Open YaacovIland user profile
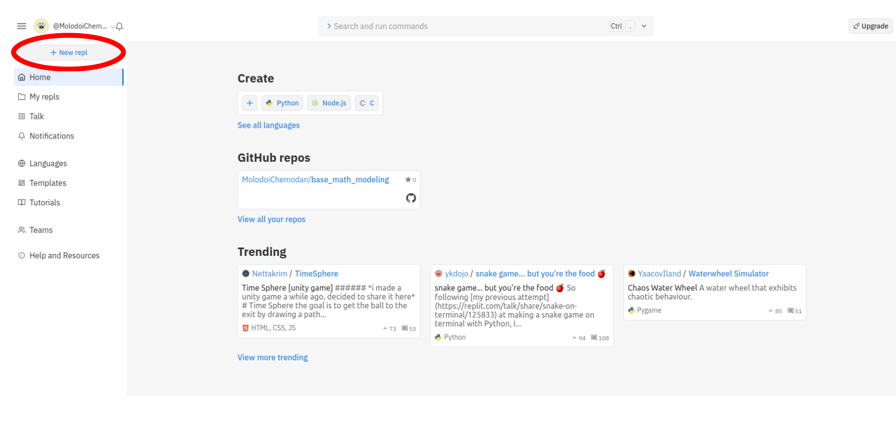The image size is (896, 446). coord(659,274)
